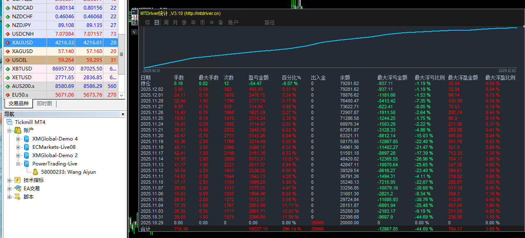525x238 pixels.
Task: Click the 2025.11.14 date row
Action: 152,159
